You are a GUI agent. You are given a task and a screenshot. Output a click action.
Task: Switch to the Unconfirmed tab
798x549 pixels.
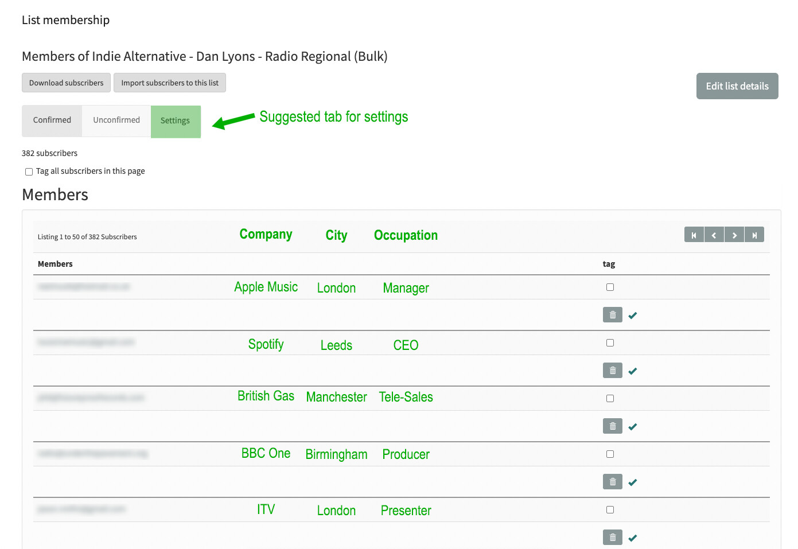tap(116, 120)
